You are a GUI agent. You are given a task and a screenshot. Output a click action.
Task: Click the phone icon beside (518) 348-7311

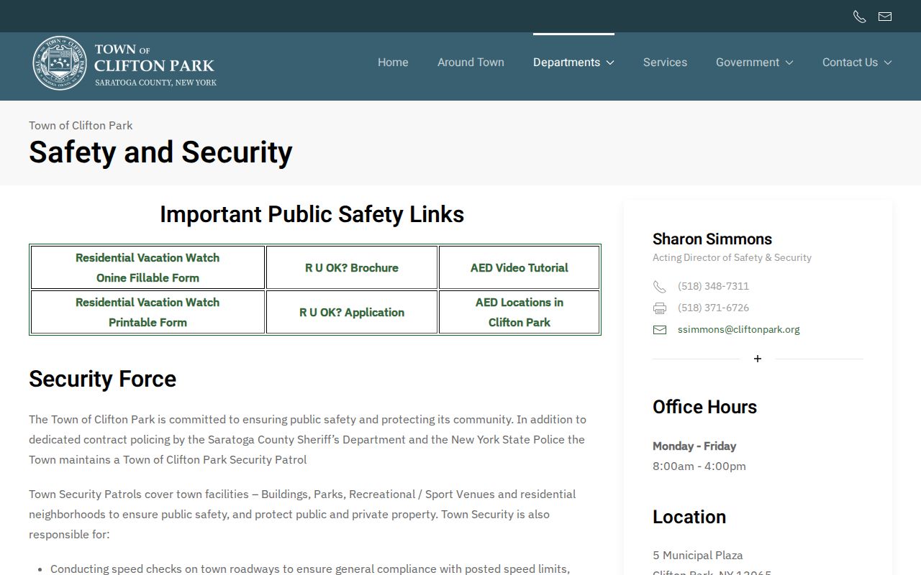[x=659, y=287]
